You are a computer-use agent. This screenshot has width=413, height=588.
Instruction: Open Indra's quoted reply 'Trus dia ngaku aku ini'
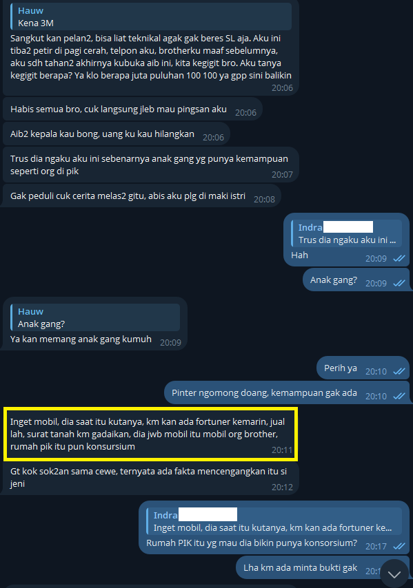click(347, 233)
